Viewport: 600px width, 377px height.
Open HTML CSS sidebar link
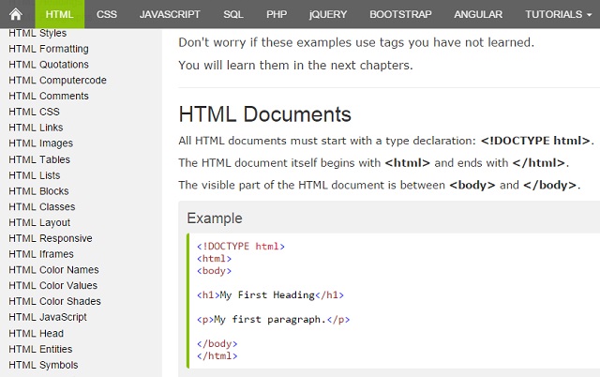pos(34,112)
